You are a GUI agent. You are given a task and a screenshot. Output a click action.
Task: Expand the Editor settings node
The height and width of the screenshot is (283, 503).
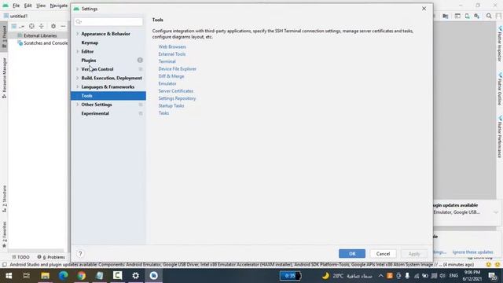point(78,51)
